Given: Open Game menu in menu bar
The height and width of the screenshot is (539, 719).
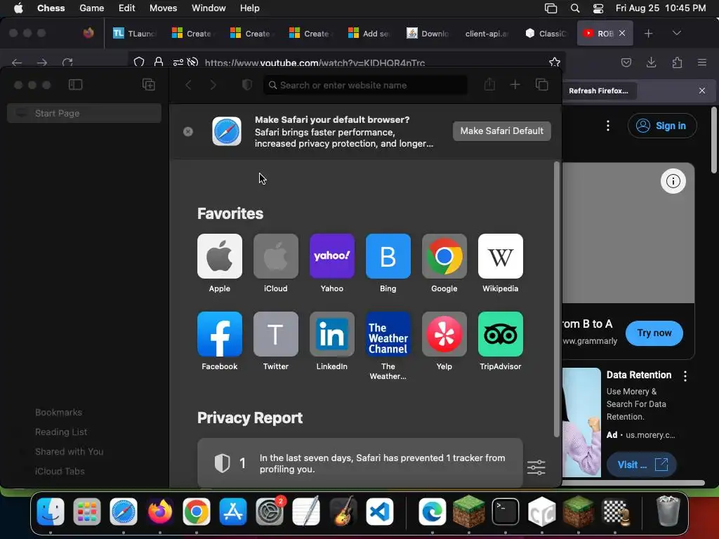Looking at the screenshot, I should 92,8.
